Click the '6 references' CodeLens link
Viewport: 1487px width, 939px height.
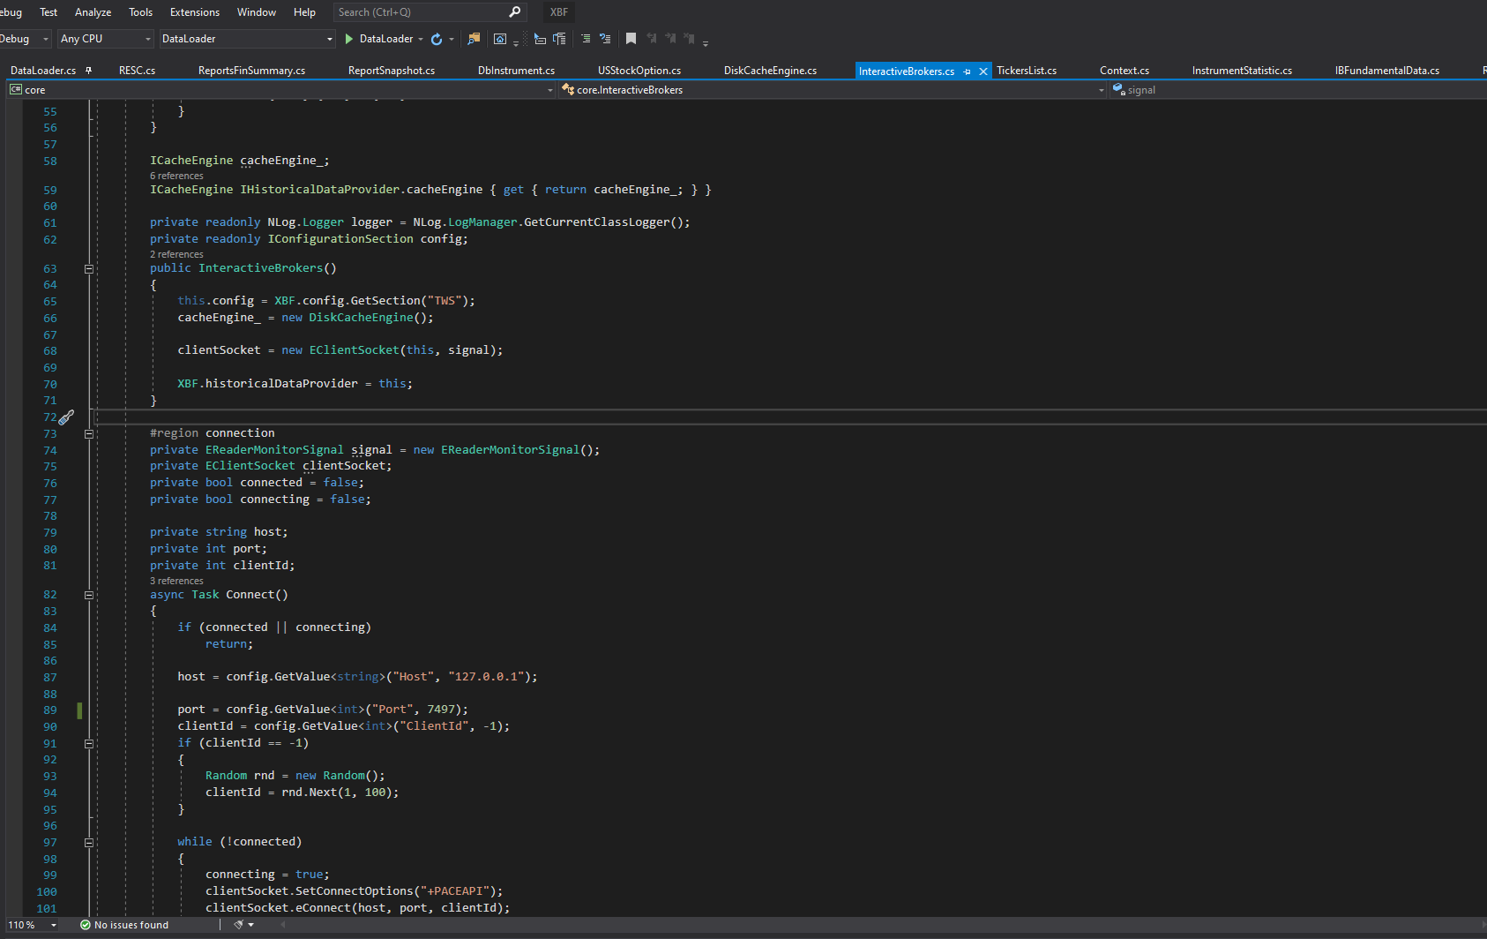click(176, 177)
